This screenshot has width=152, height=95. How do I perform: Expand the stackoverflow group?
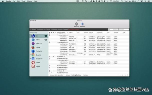pos(58,66)
